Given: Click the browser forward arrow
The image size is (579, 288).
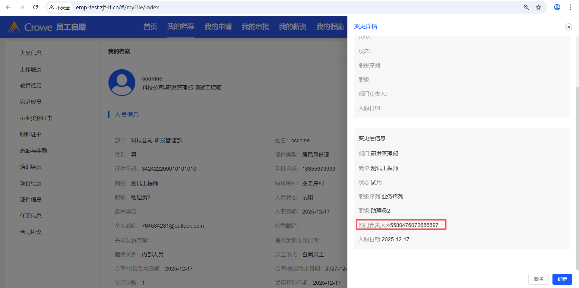Looking at the screenshot, I should pos(22,7).
